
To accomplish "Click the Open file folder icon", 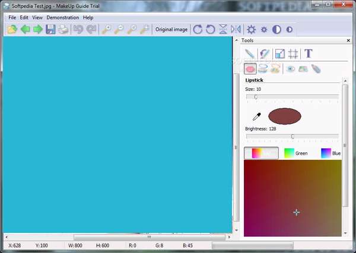I will (12, 29).
